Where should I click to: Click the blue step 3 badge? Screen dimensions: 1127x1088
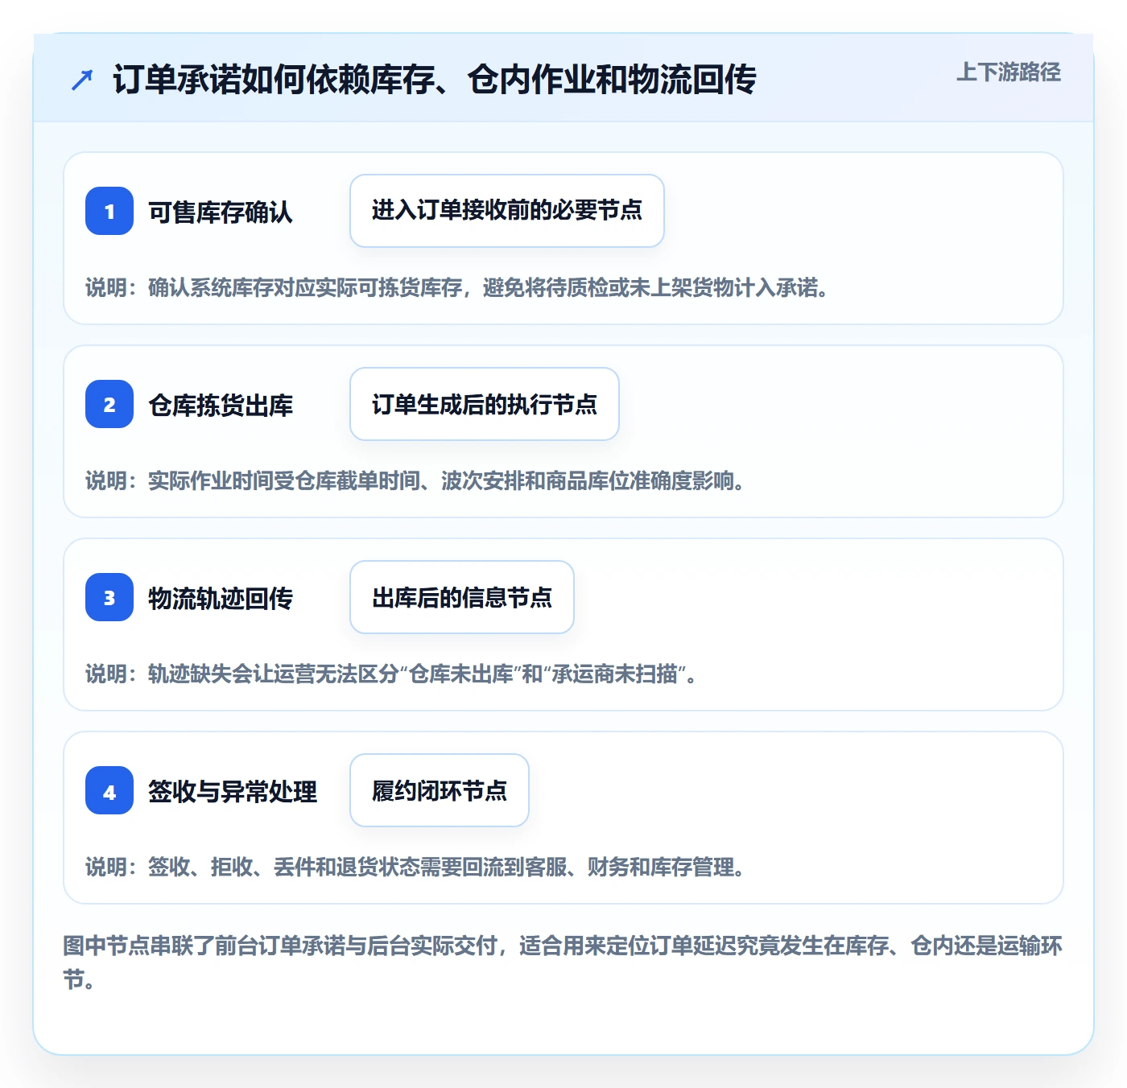click(109, 597)
